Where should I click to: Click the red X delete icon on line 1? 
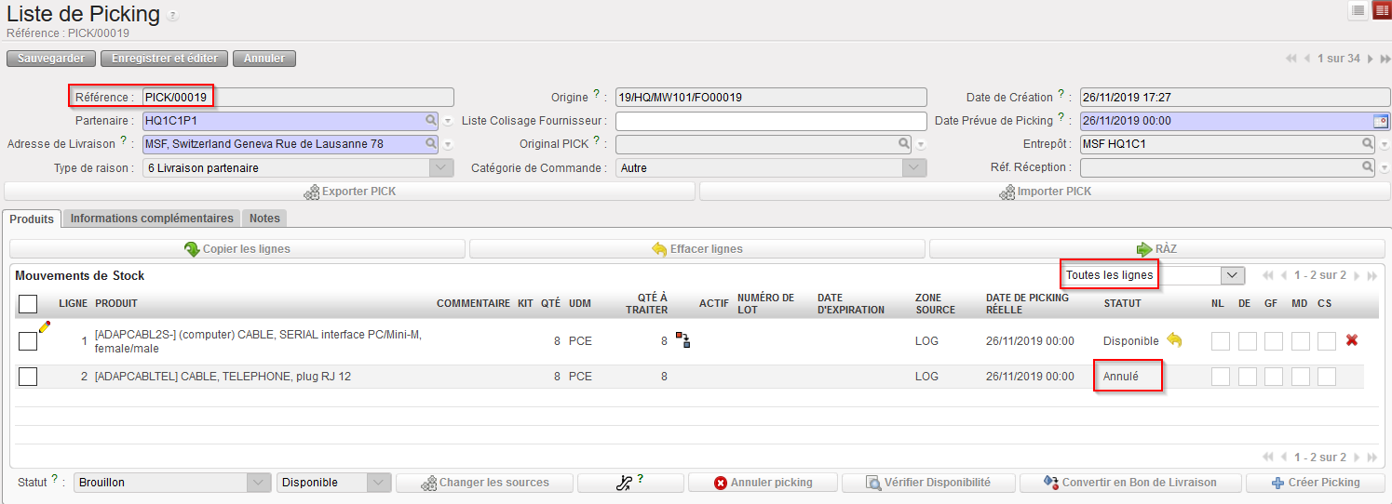click(x=1352, y=340)
